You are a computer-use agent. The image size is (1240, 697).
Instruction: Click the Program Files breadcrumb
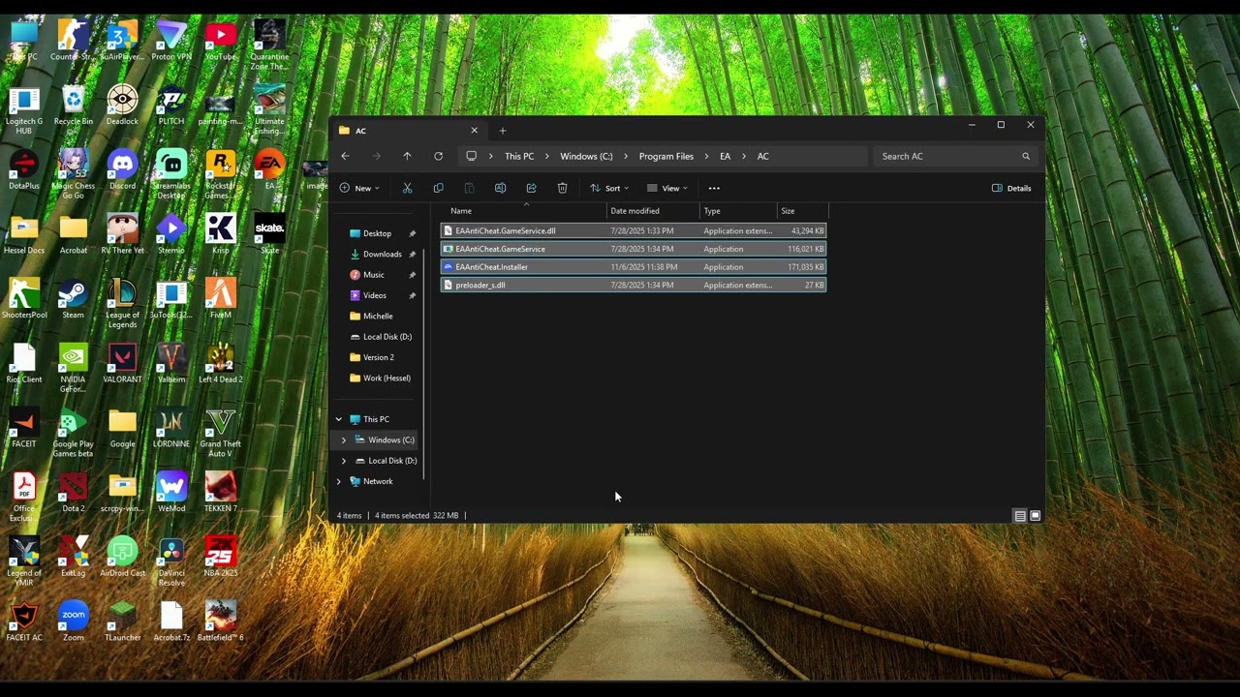point(666,156)
